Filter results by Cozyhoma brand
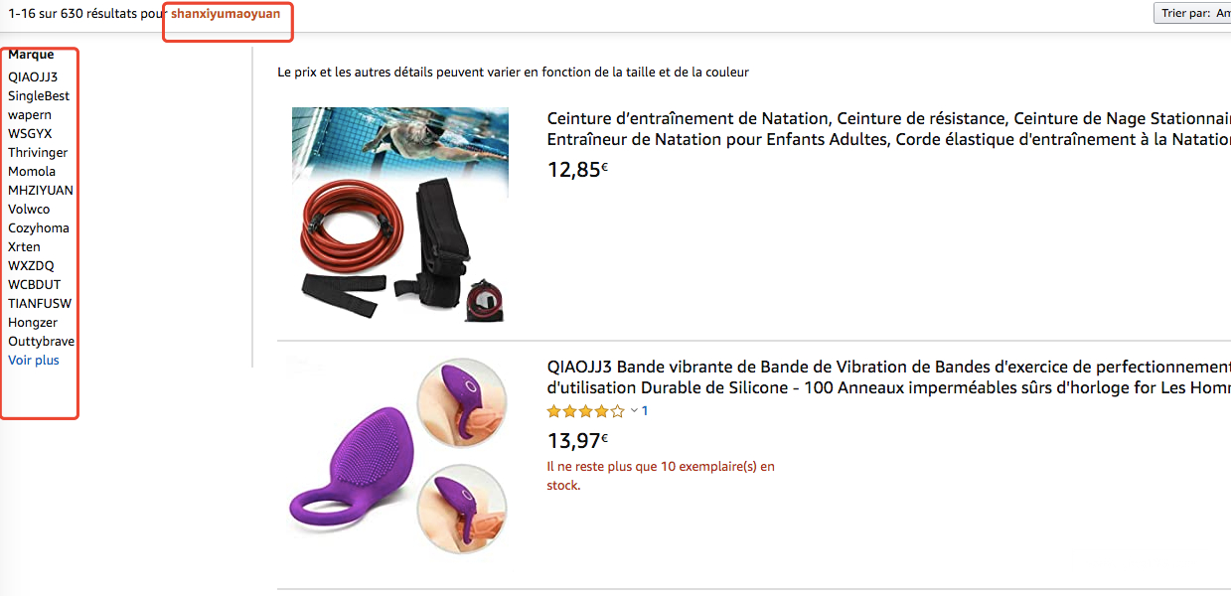 tap(39, 228)
